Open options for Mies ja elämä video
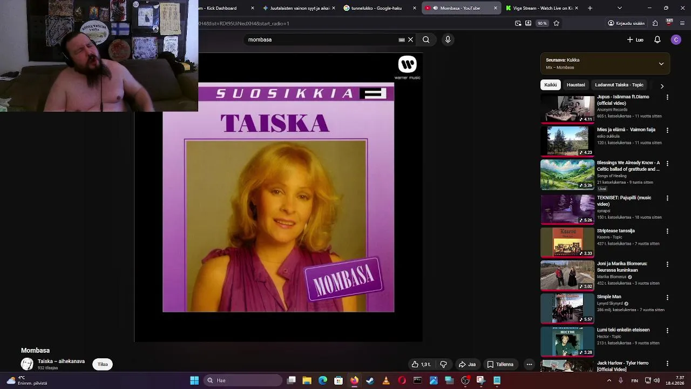 tap(667, 130)
